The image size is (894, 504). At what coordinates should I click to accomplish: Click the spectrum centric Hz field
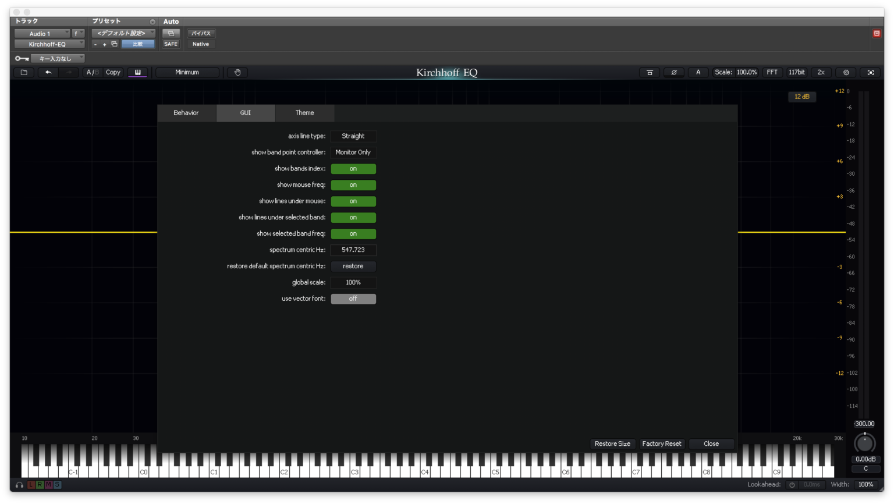click(x=353, y=250)
